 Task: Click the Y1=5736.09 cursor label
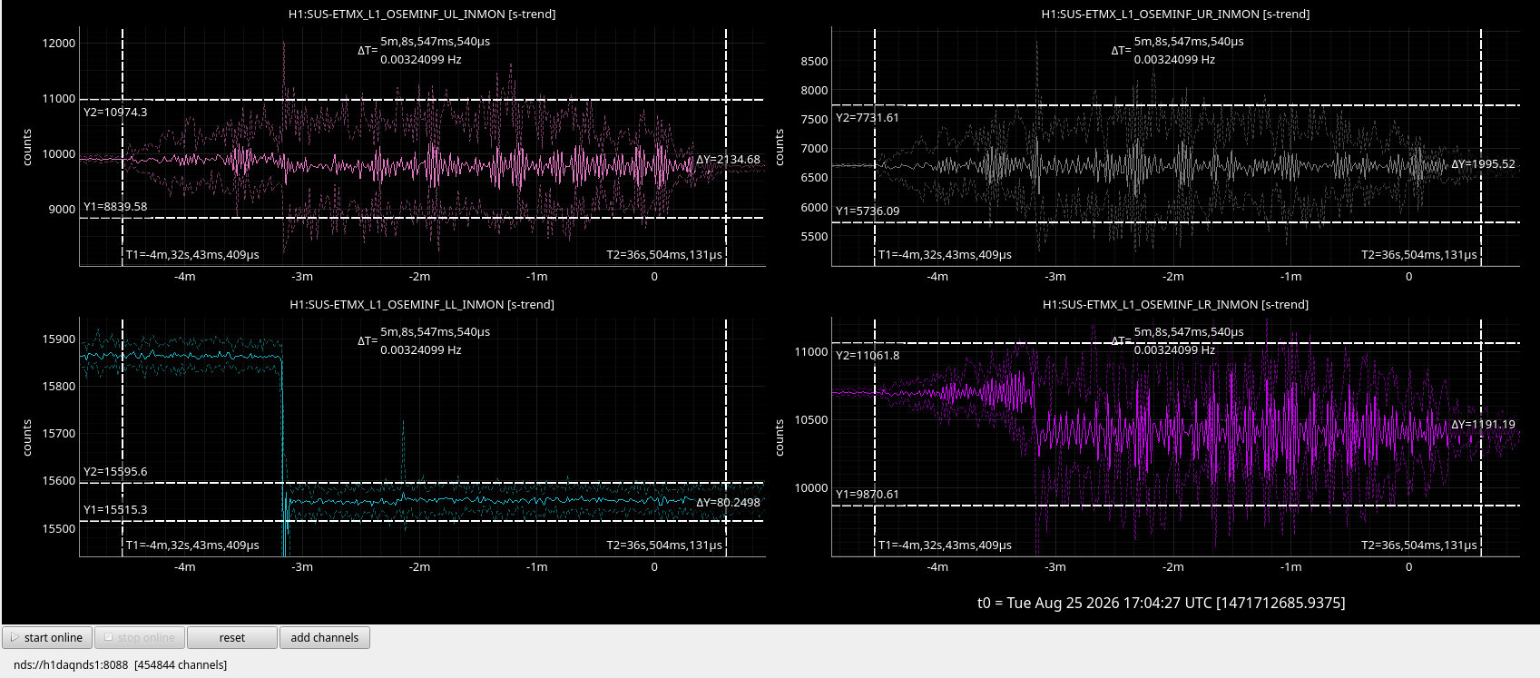(868, 211)
